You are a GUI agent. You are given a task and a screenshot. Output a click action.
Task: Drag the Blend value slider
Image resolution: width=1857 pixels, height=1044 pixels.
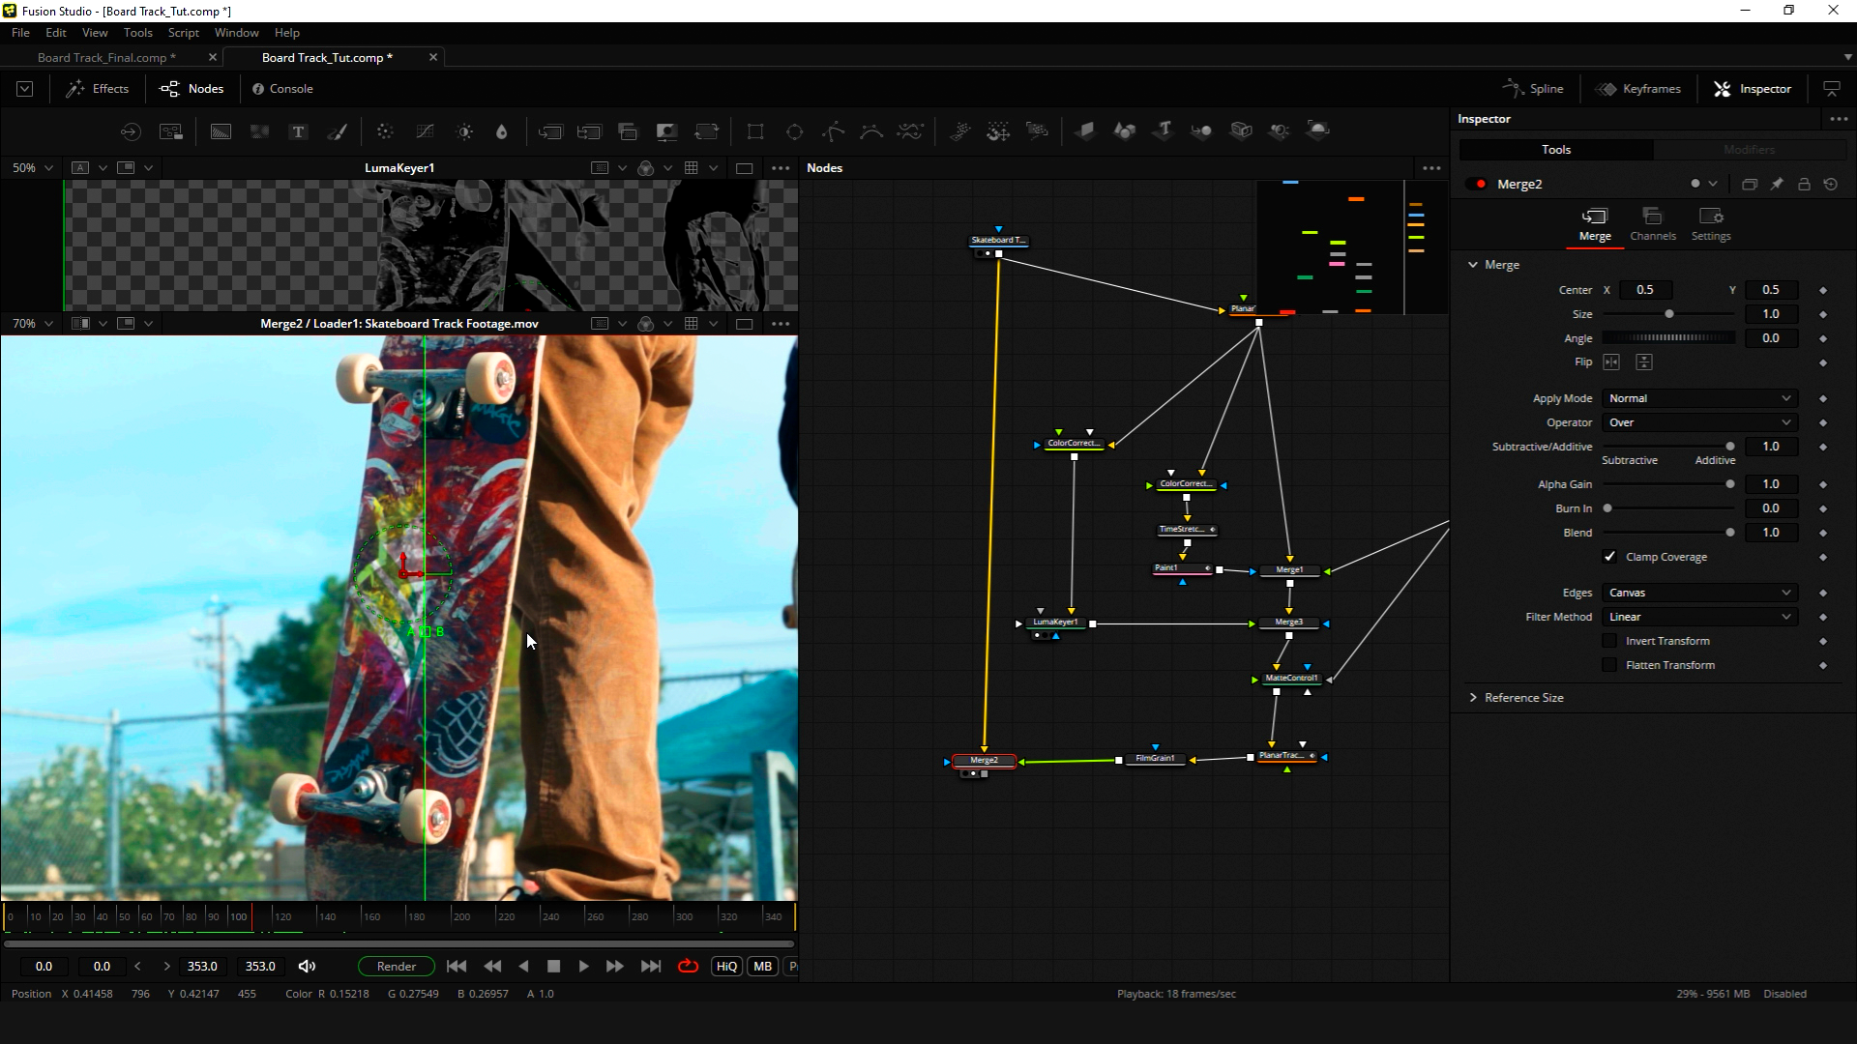[x=1729, y=533]
